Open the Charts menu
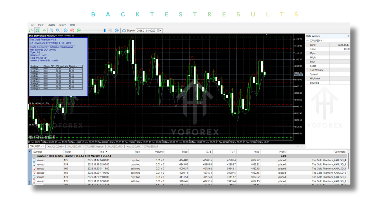This screenshot has width=389, height=219. point(51,25)
